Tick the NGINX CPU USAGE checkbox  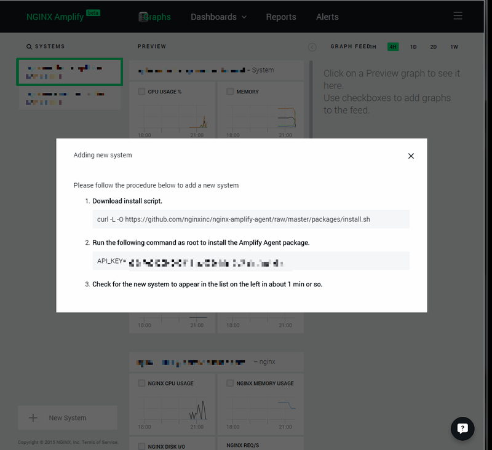141,383
